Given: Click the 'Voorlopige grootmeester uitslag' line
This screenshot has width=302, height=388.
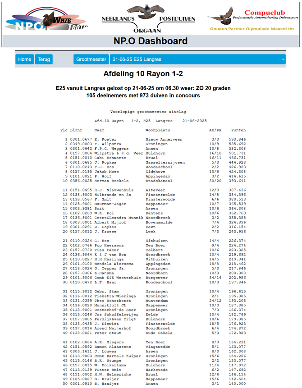Looking at the screenshot, I should 148,112.
